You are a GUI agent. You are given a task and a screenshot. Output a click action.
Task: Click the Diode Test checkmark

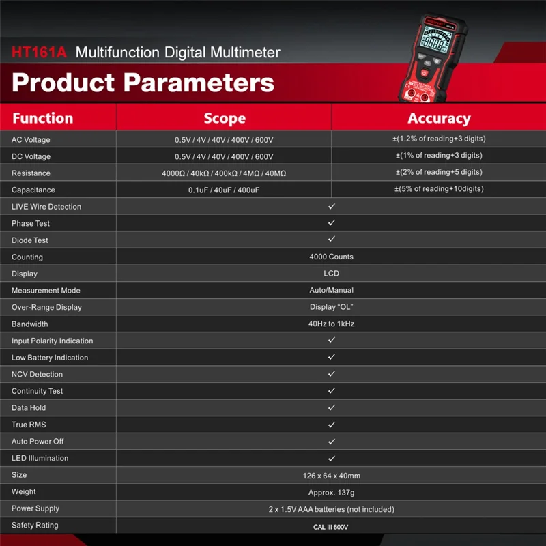point(331,240)
